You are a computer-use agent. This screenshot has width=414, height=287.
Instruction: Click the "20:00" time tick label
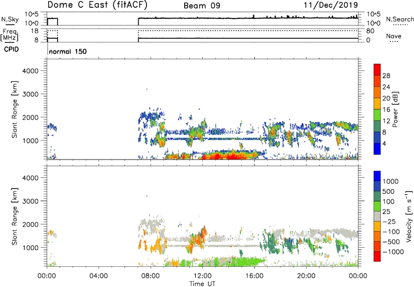[x=306, y=276]
